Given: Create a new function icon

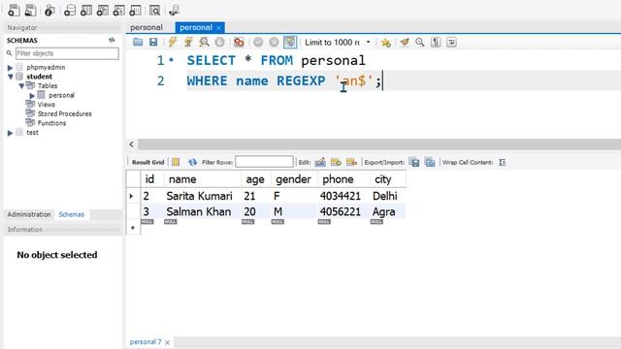Looking at the screenshot, I should point(135,10).
